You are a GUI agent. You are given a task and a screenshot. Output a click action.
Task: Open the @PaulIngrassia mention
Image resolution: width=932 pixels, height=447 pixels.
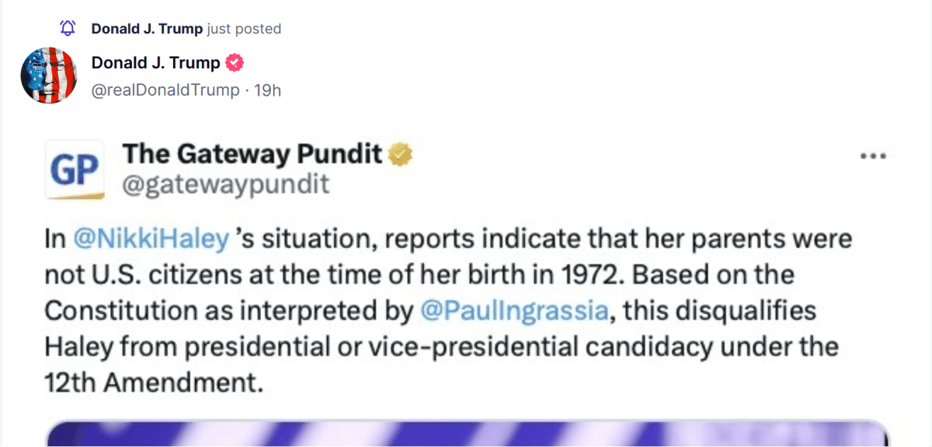(513, 310)
